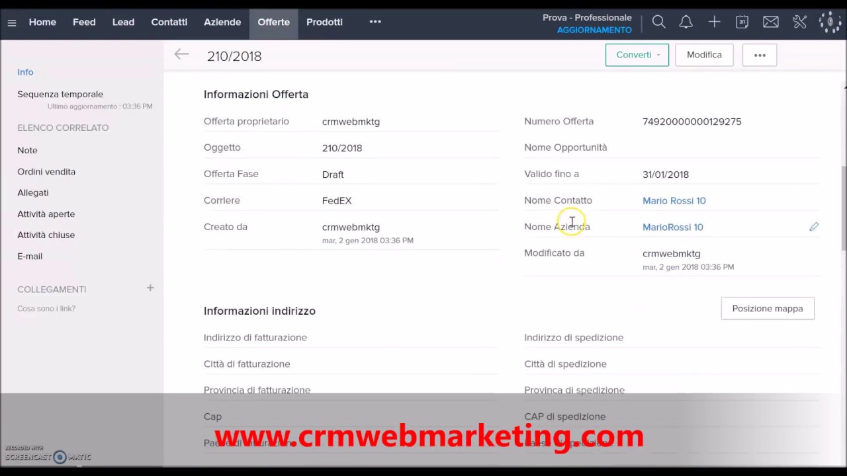Select the Offerte tab
This screenshot has height=476, width=847.
[x=273, y=22]
